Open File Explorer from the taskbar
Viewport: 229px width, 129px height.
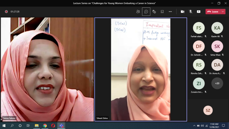37,125
